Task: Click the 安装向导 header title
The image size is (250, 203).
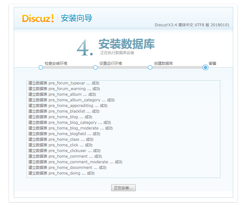Action: (77, 18)
